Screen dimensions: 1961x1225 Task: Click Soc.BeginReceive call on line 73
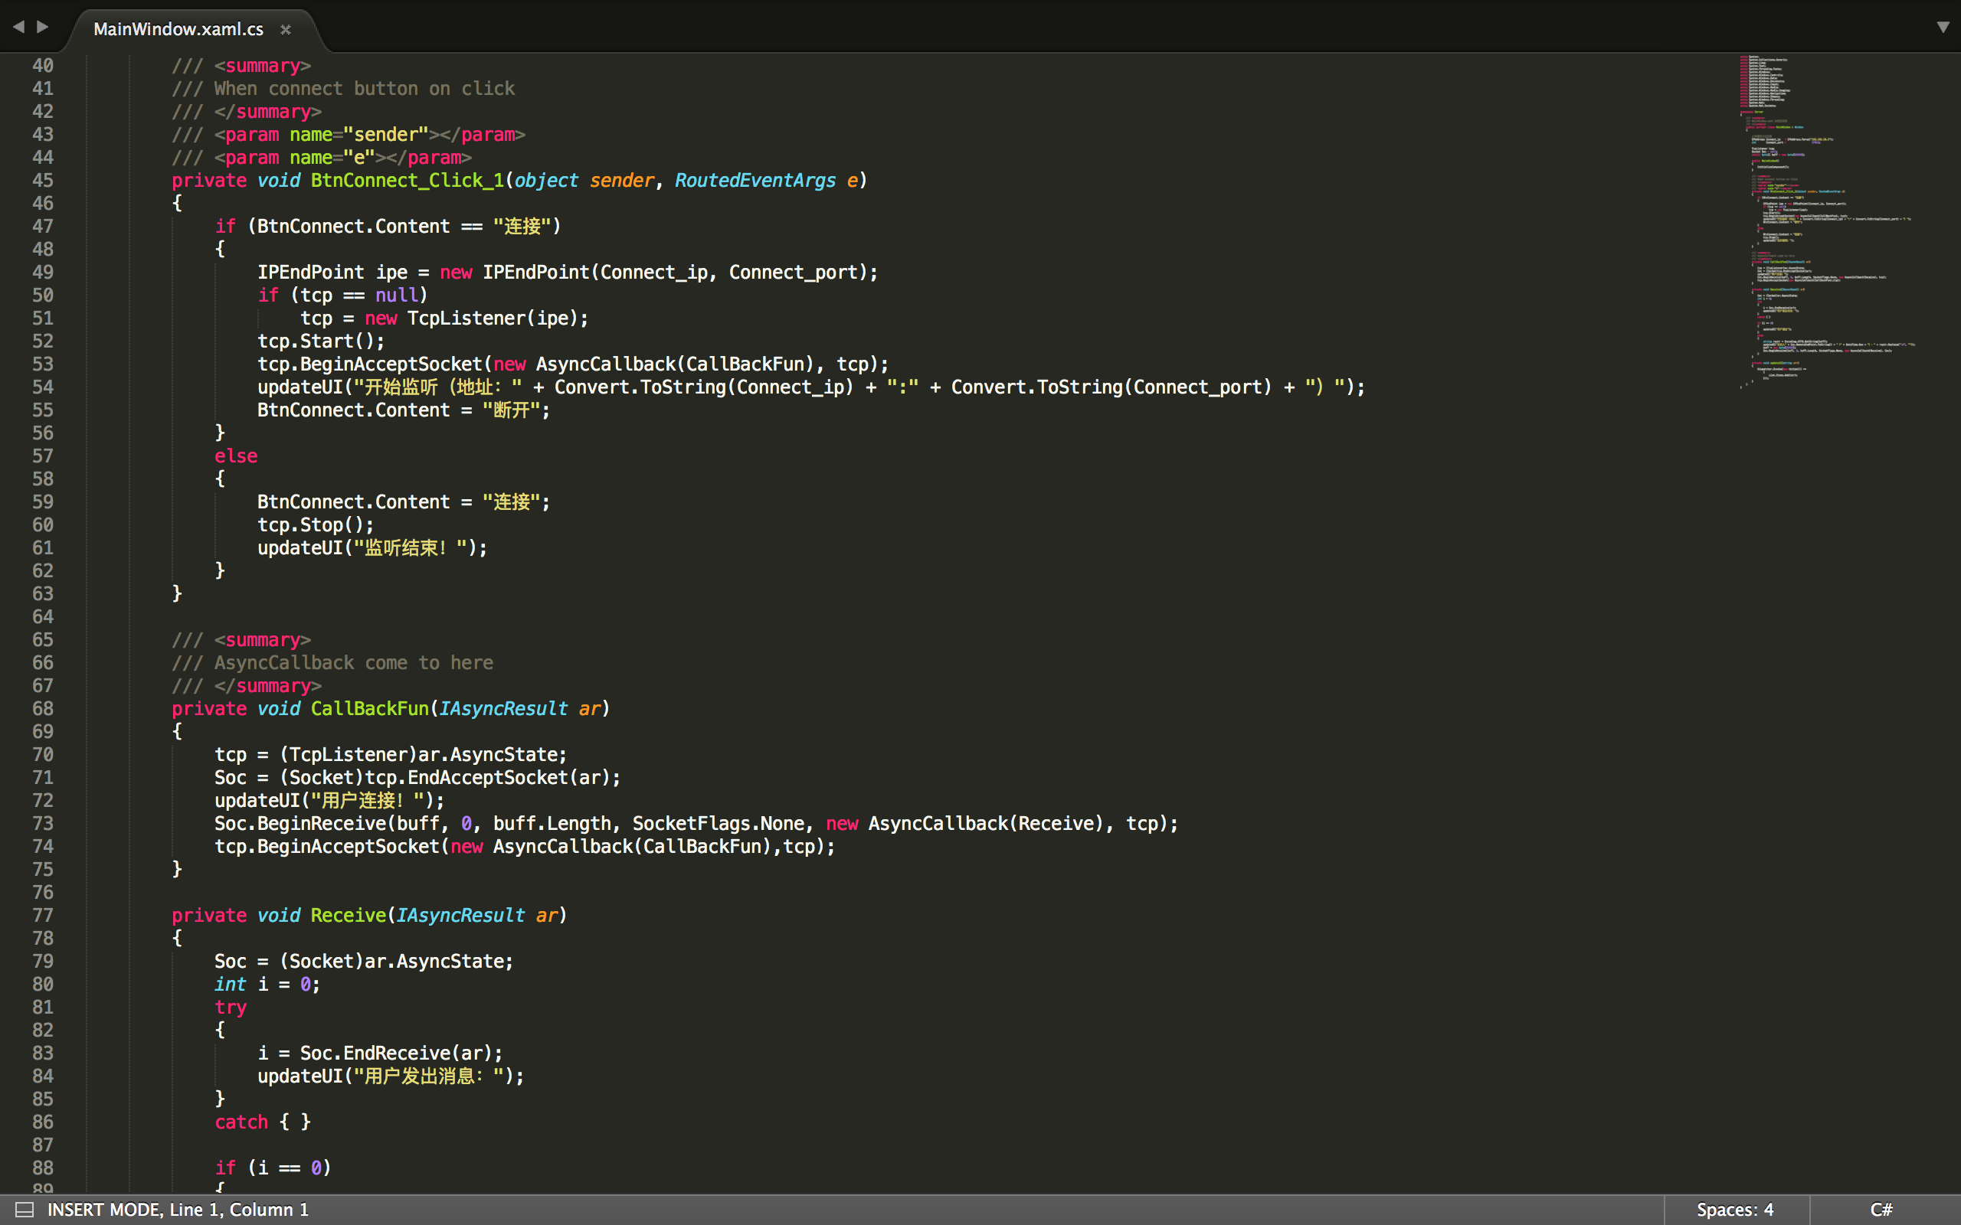696,823
